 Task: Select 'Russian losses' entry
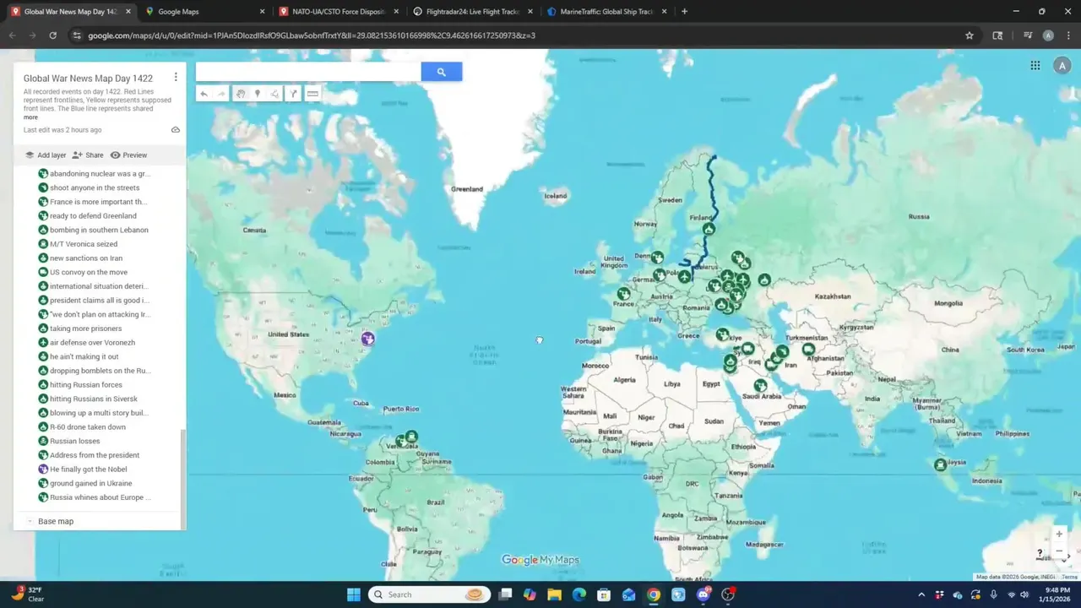click(74, 441)
